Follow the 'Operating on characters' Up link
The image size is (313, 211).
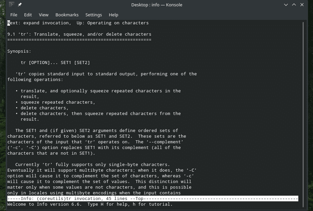[118, 23]
